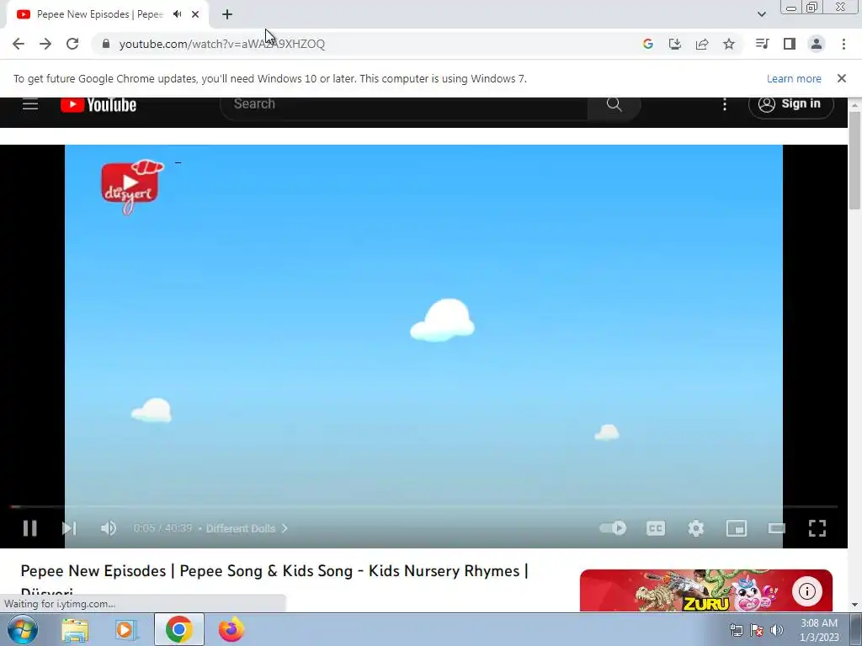
Task: Launch Windows Explorer from taskbar
Action: [75, 629]
